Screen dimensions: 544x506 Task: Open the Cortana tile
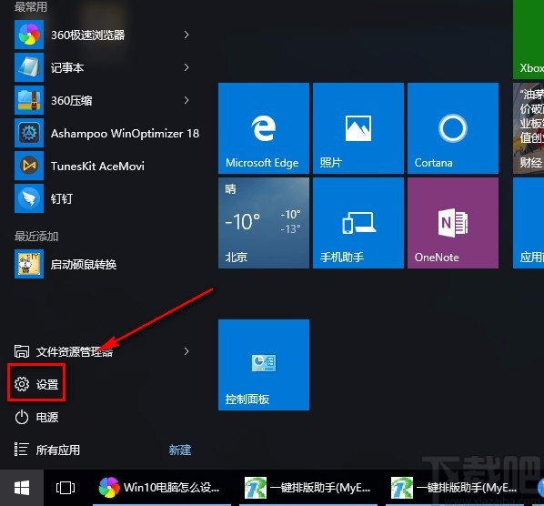(453, 128)
